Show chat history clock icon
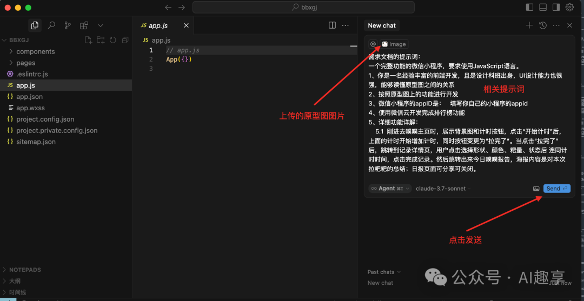584x301 pixels. tap(543, 25)
